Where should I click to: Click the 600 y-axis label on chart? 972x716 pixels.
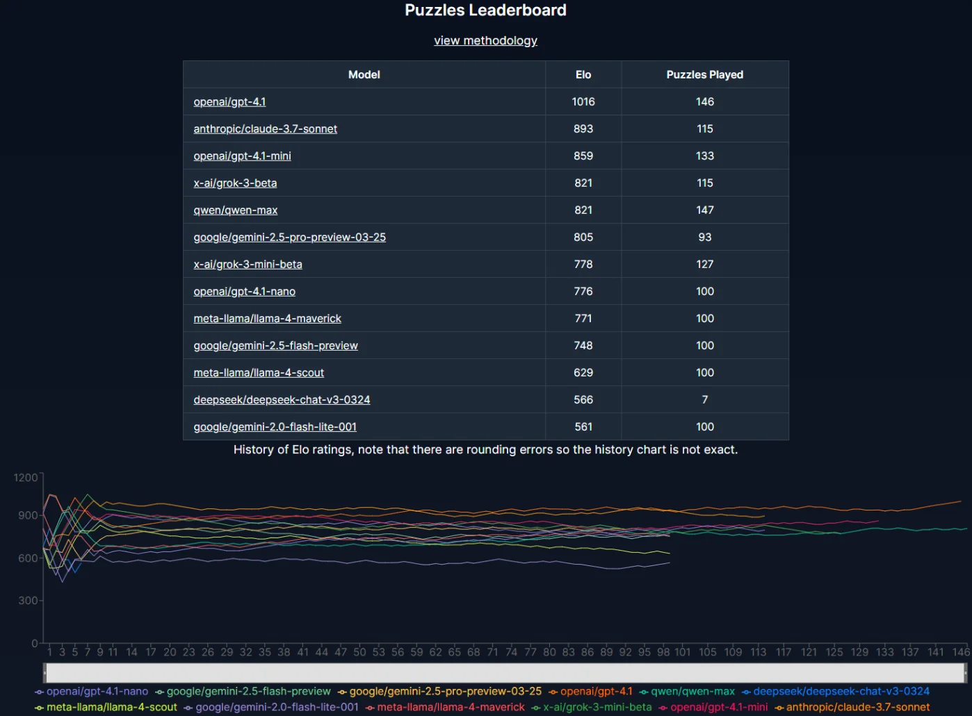(28, 558)
